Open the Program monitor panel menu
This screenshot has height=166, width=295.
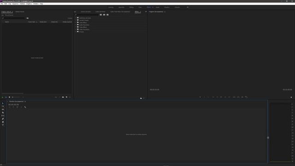point(165,12)
